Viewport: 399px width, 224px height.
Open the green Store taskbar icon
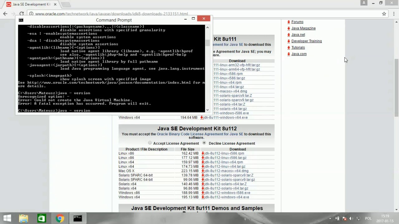pyautogui.click(x=41, y=218)
